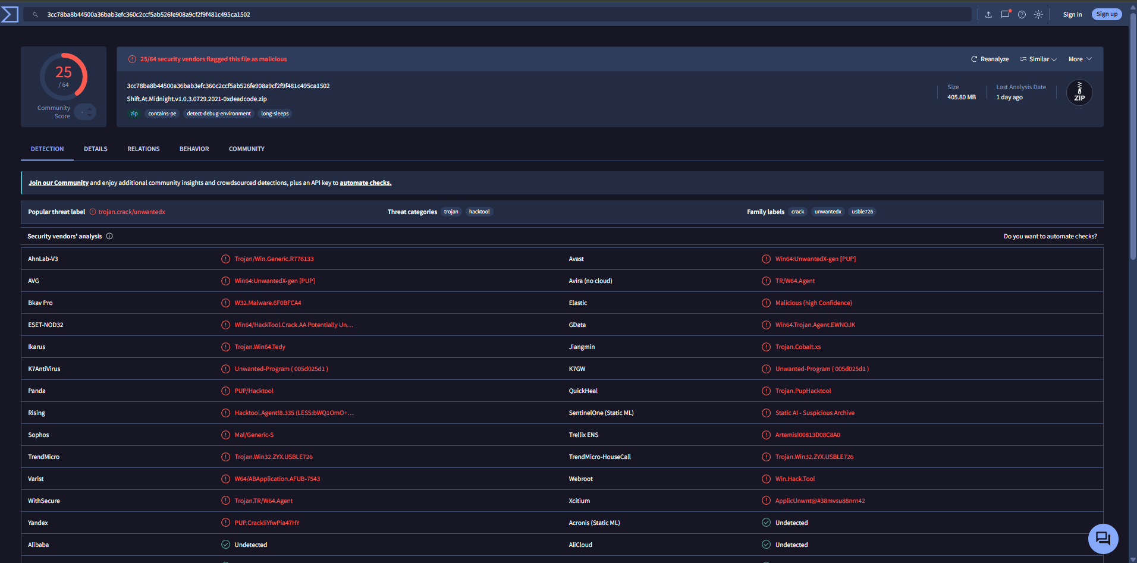The width and height of the screenshot is (1137, 563).
Task: Expand the More dropdown menu
Action: [1080, 59]
